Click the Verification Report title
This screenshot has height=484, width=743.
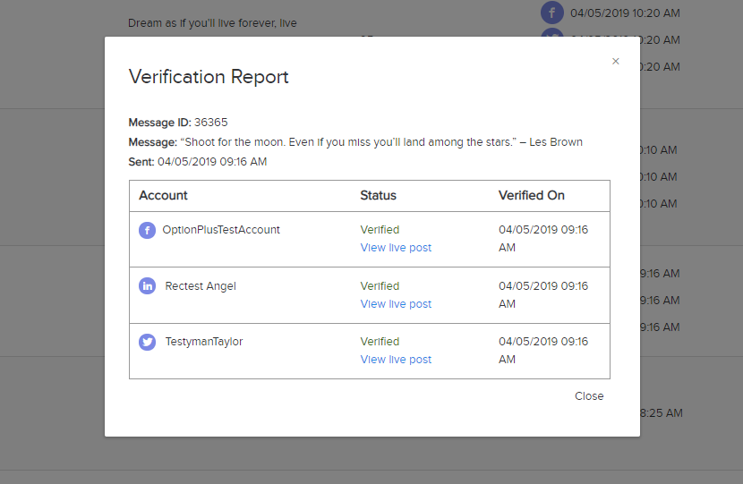[209, 77]
